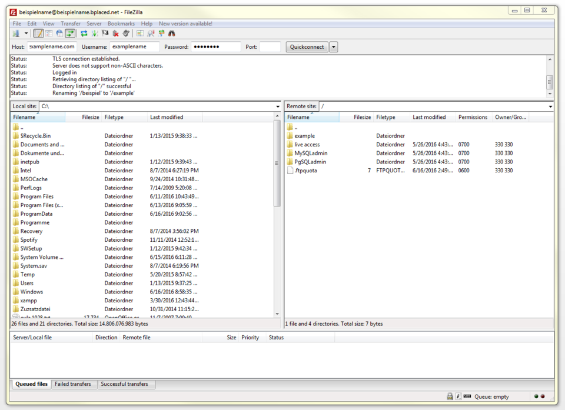
Task: Toggle directory comparison
Action: click(151, 34)
